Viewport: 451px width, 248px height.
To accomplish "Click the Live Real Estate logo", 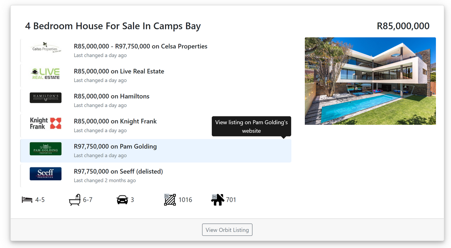I will (x=46, y=74).
